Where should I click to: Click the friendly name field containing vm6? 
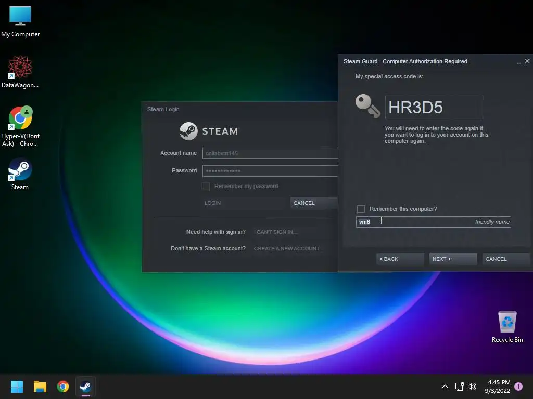coord(434,222)
